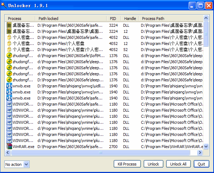Select locked path D:\Program Files\个人密盘\个人密…
Screen dimensions: 214x173
(70, 50)
